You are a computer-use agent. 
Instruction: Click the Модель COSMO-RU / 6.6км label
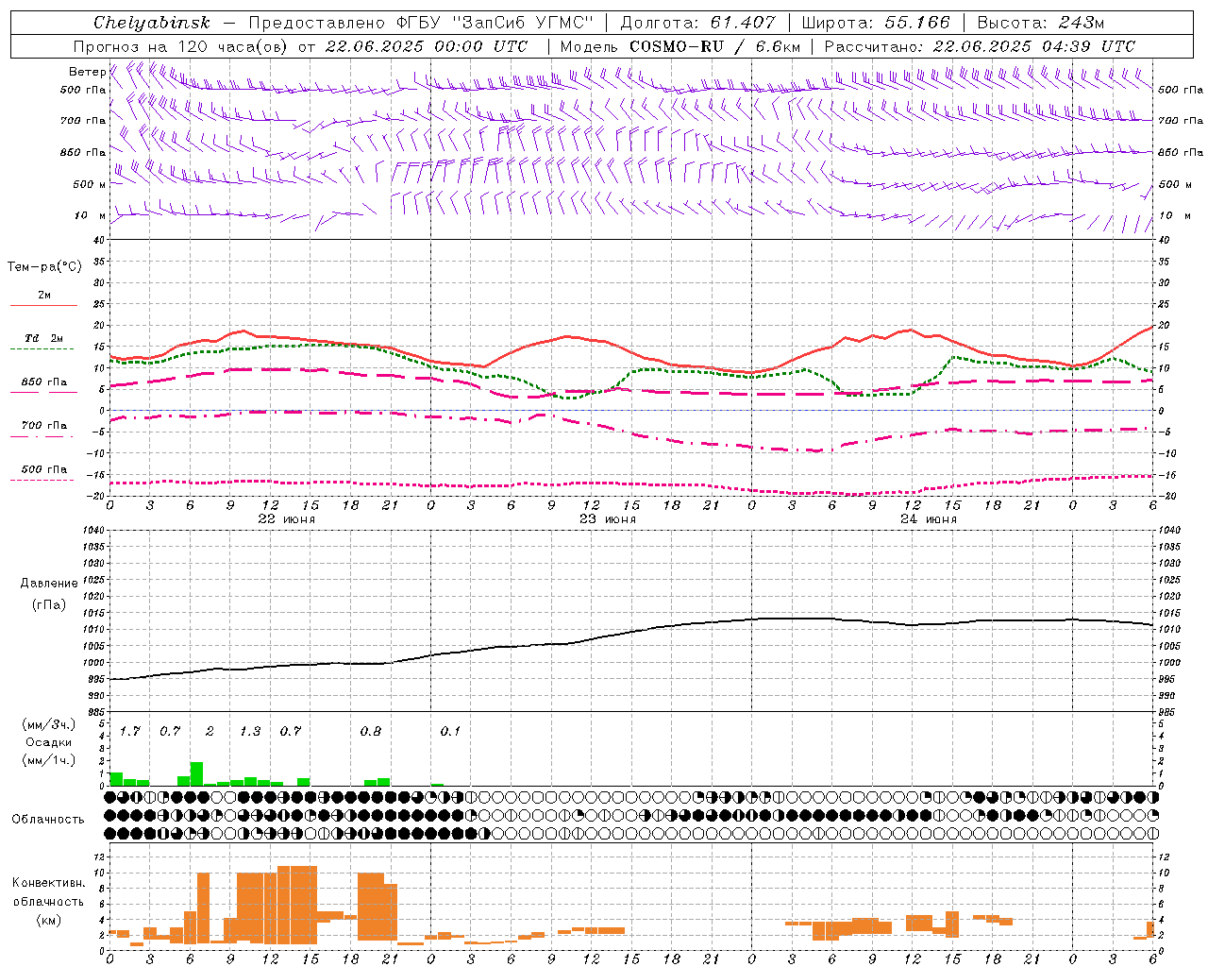point(680,46)
